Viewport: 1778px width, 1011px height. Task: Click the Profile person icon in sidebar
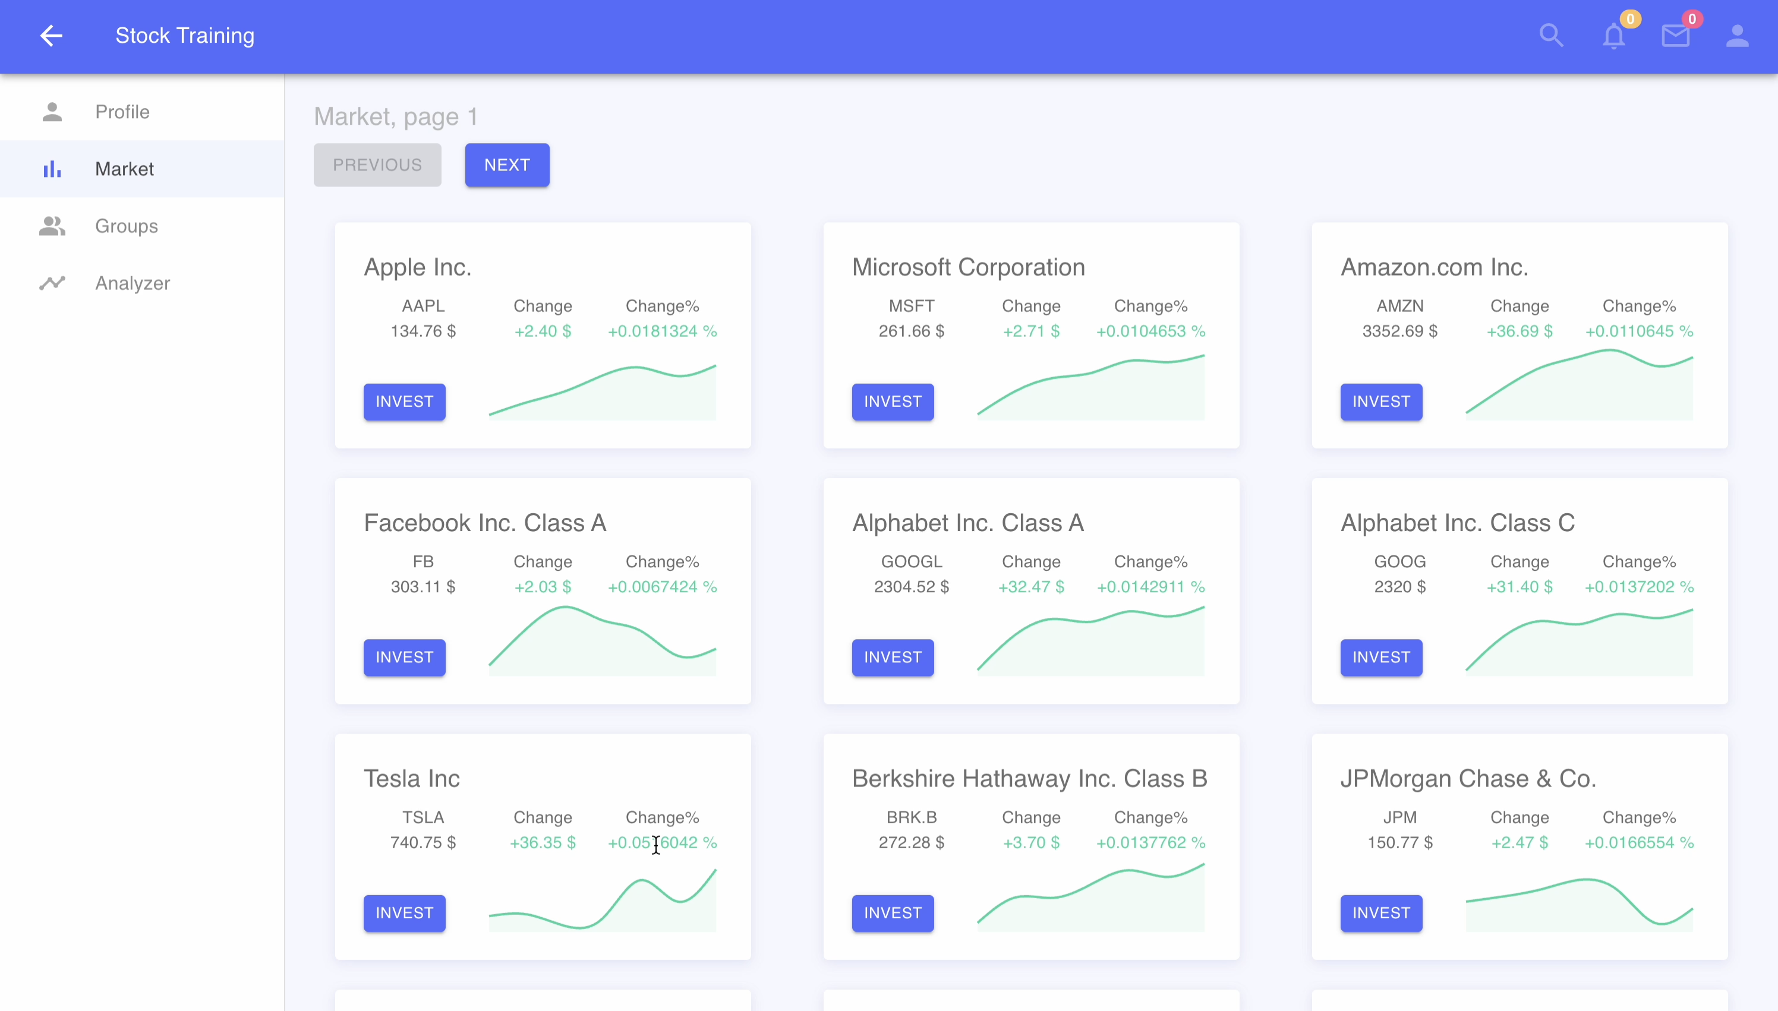(52, 112)
